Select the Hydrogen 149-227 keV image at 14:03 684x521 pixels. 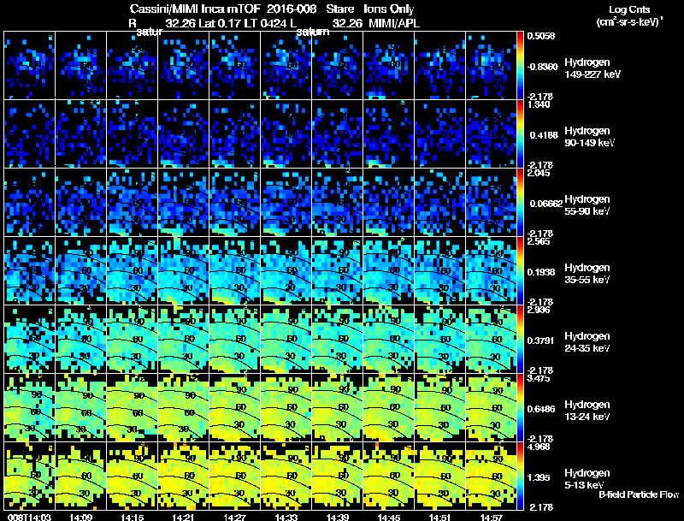click(x=29, y=66)
